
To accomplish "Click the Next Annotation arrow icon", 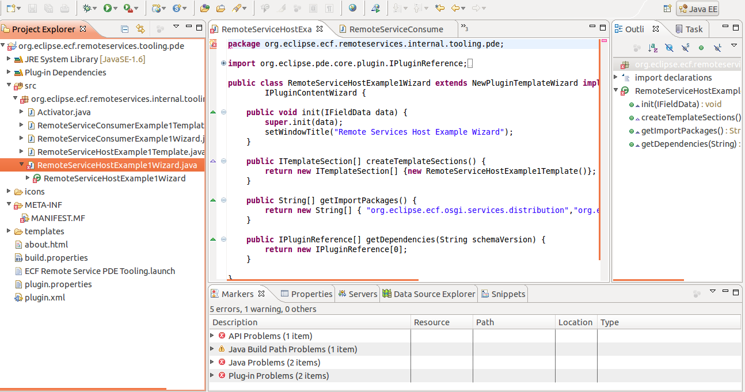I will pos(398,8).
